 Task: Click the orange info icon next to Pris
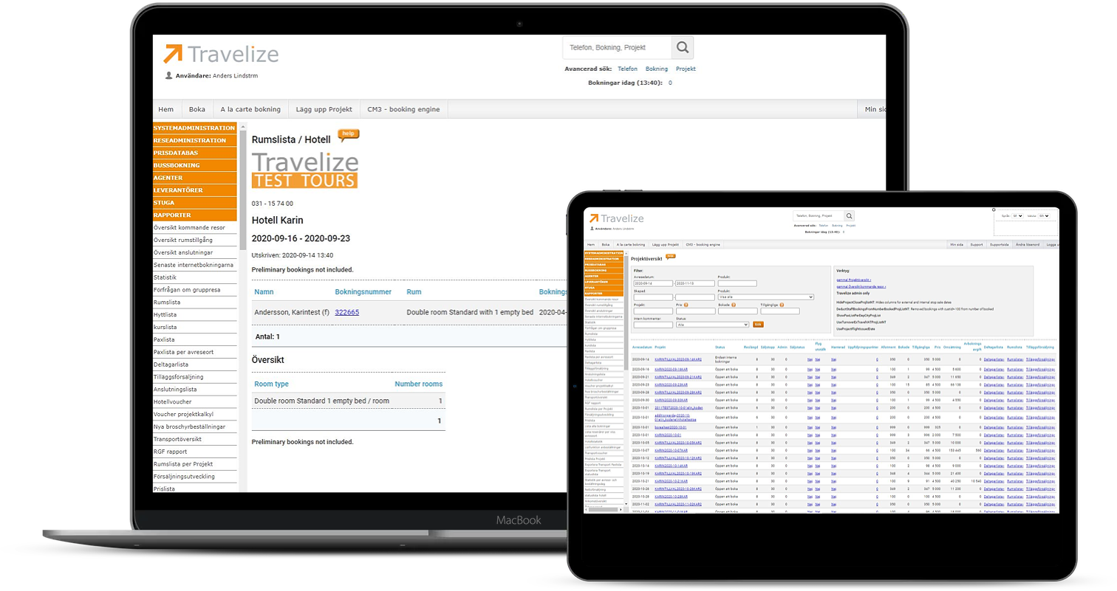point(686,304)
